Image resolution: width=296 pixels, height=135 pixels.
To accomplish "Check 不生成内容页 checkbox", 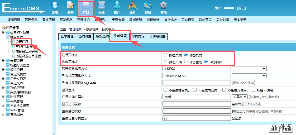I will [195, 90].
